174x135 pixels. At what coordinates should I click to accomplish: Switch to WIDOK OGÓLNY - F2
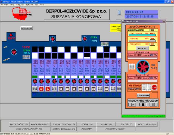click(x=19, y=124)
